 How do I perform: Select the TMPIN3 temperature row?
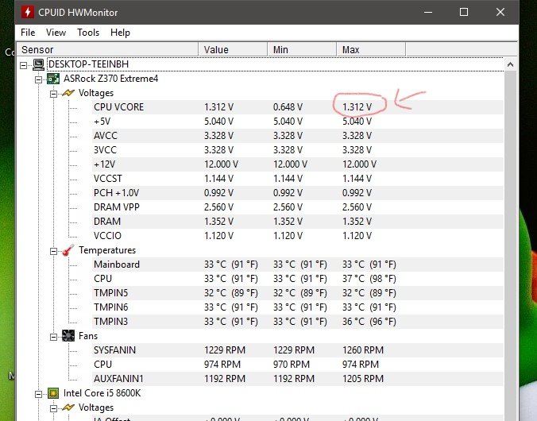click(x=297, y=322)
